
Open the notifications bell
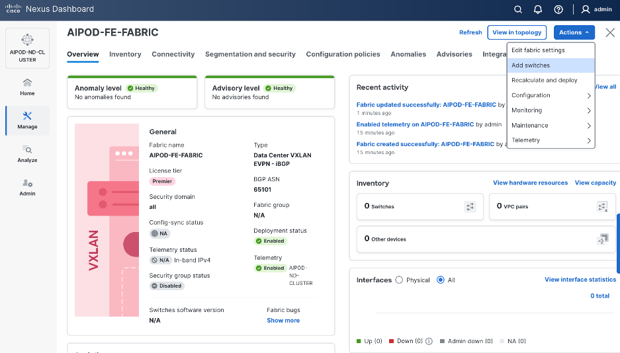click(x=538, y=9)
